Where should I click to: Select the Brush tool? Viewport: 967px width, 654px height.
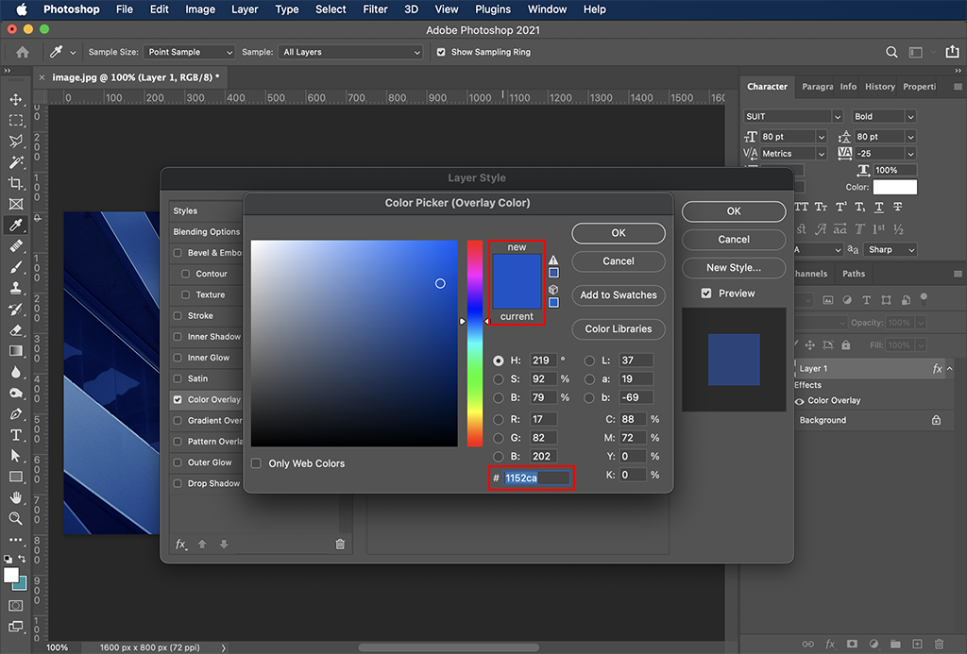click(x=16, y=267)
